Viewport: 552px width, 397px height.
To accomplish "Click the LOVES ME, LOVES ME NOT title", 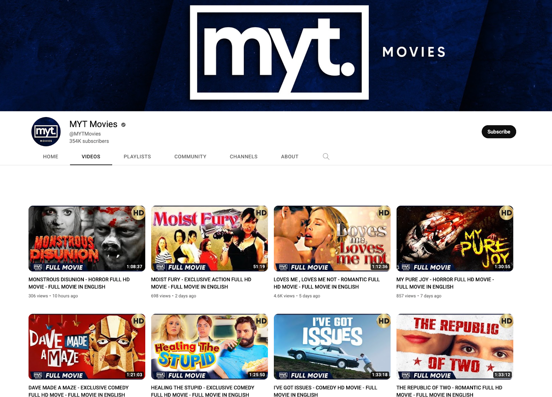I will click(327, 283).
